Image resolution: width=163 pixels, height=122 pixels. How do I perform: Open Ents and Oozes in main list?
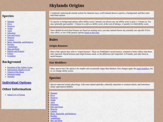[x=56, y=107]
